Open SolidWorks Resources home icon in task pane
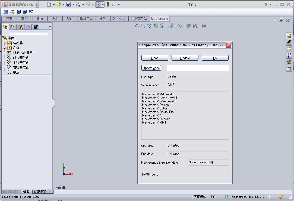 click(x=289, y=36)
